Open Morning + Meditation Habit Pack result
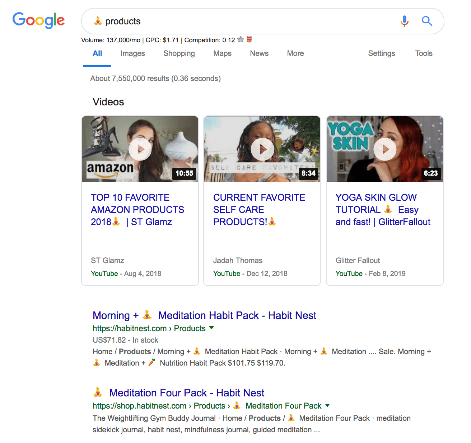Screen dimensions: 471x443 [x=204, y=315]
